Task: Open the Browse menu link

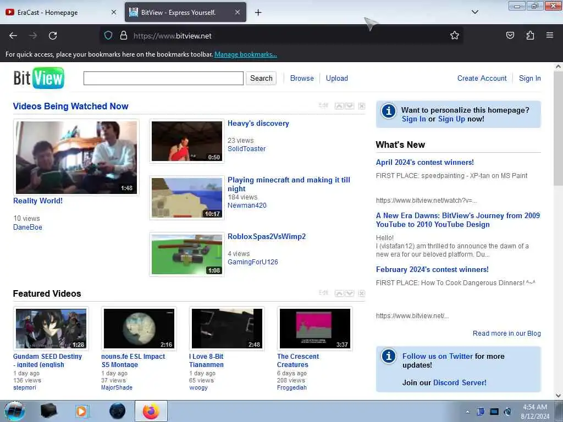Action: pos(302,78)
